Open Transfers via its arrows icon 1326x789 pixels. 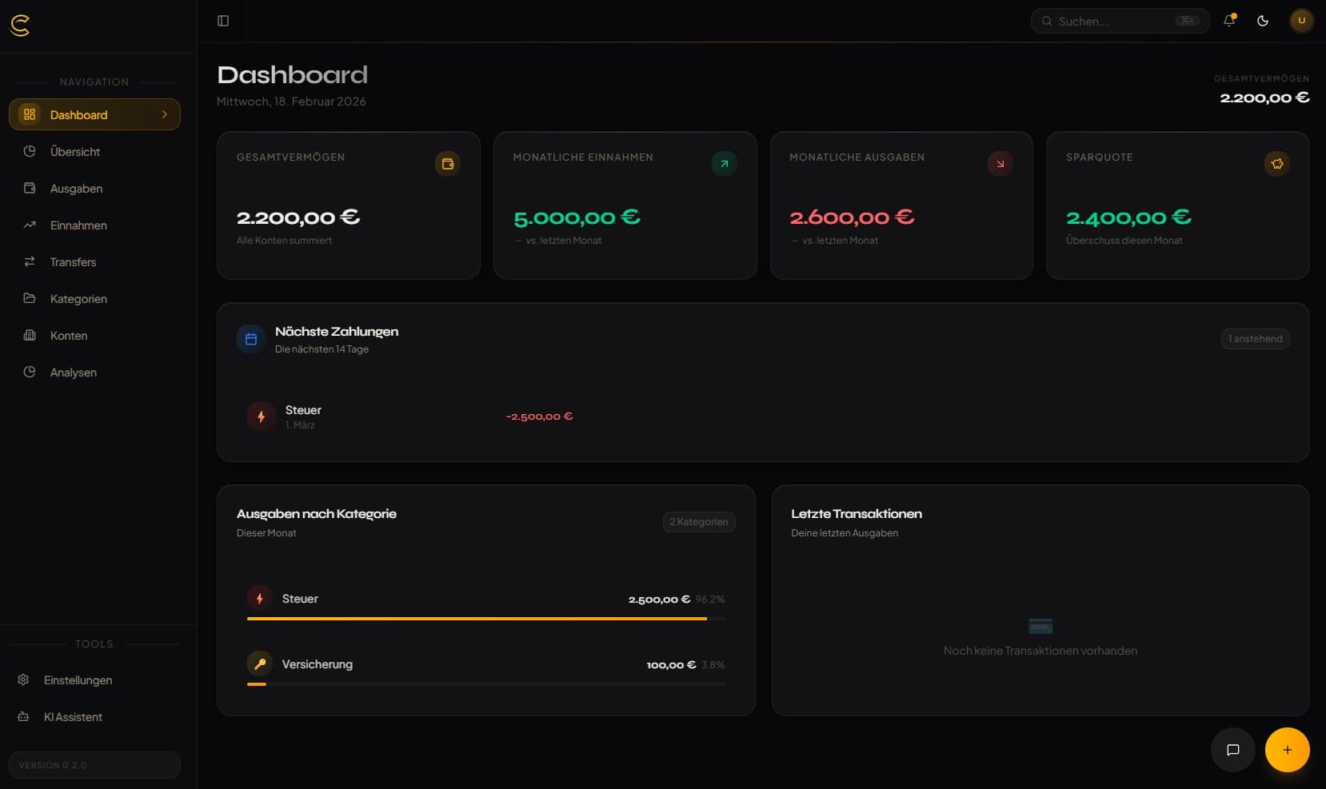point(30,261)
